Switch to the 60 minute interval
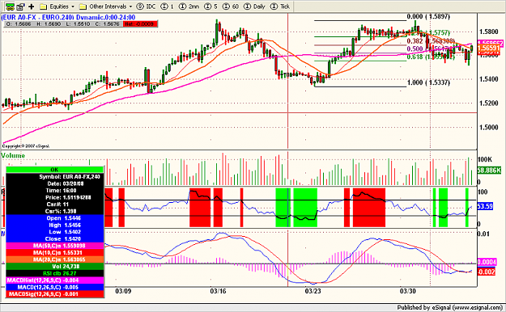 coord(231,6)
